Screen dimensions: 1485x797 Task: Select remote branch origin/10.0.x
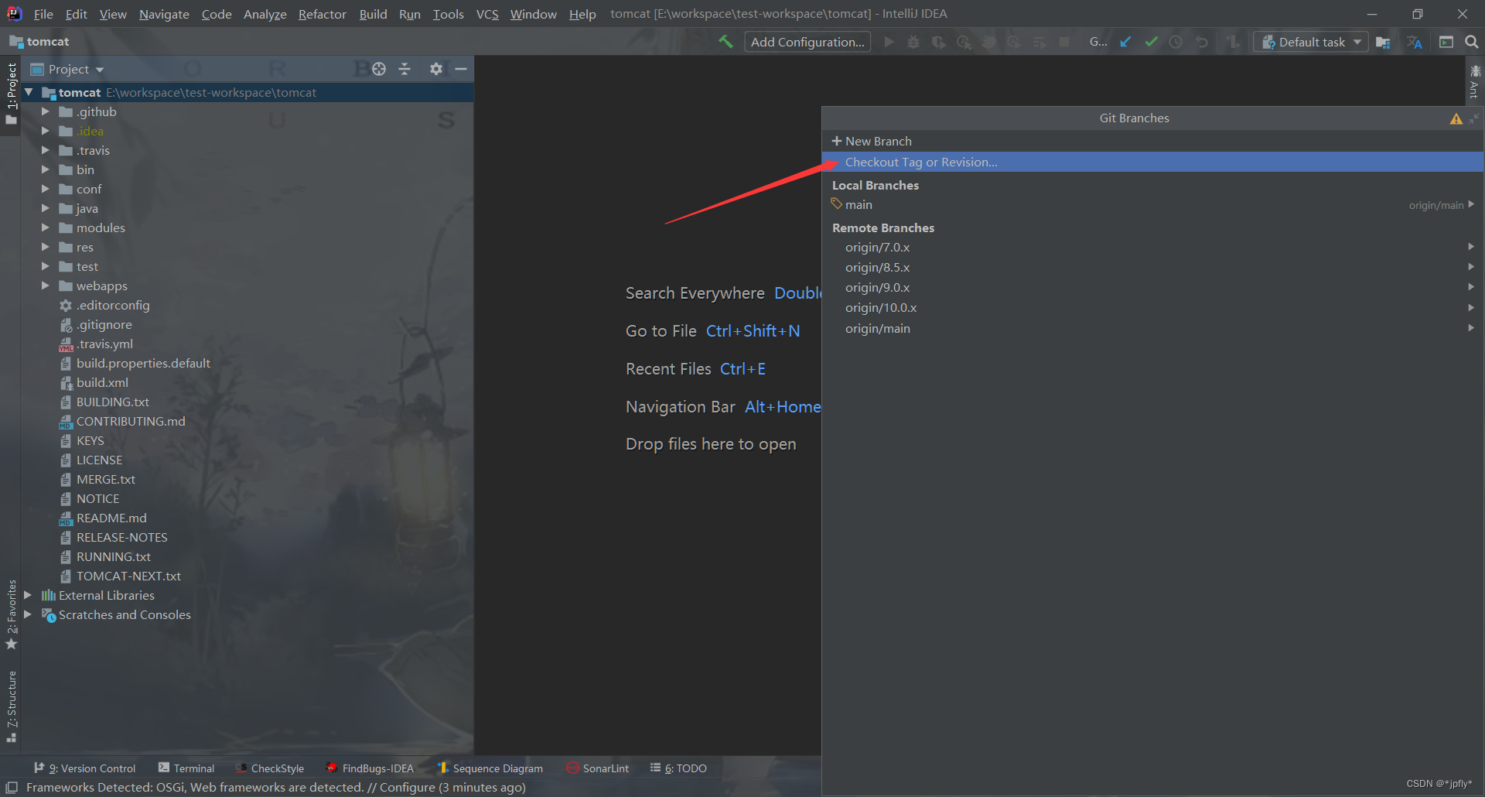tap(1152, 307)
